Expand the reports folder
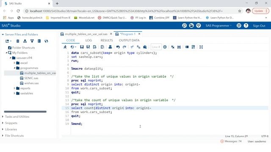271x152 pixels. [14, 88]
